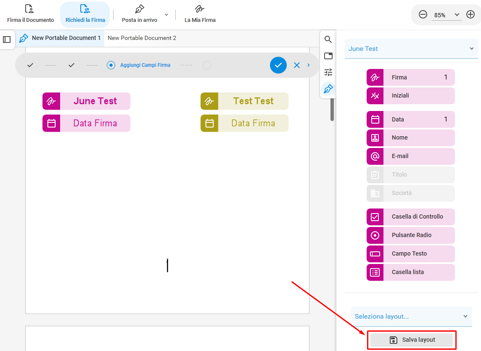Select Richiedi la Firma tab
481x351 pixels.
coord(85,14)
